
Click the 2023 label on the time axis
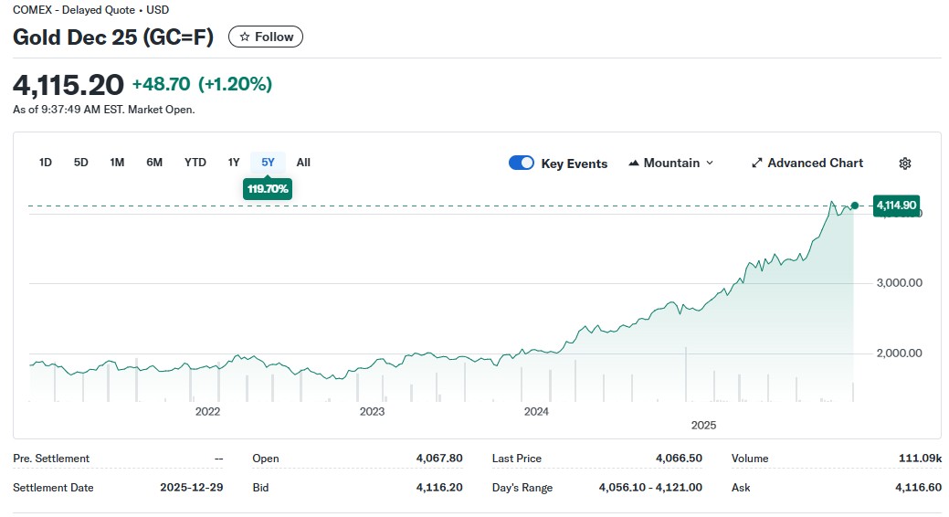click(x=372, y=411)
